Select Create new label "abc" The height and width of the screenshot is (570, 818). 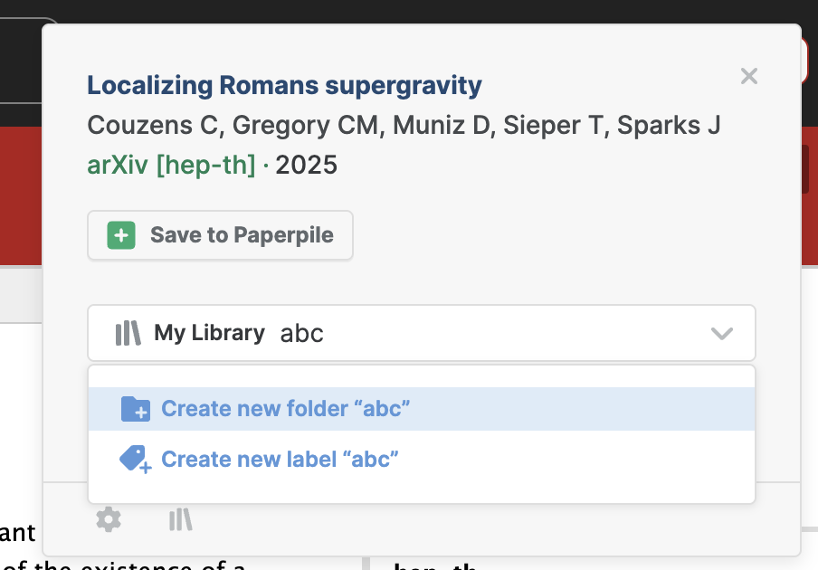point(422,460)
